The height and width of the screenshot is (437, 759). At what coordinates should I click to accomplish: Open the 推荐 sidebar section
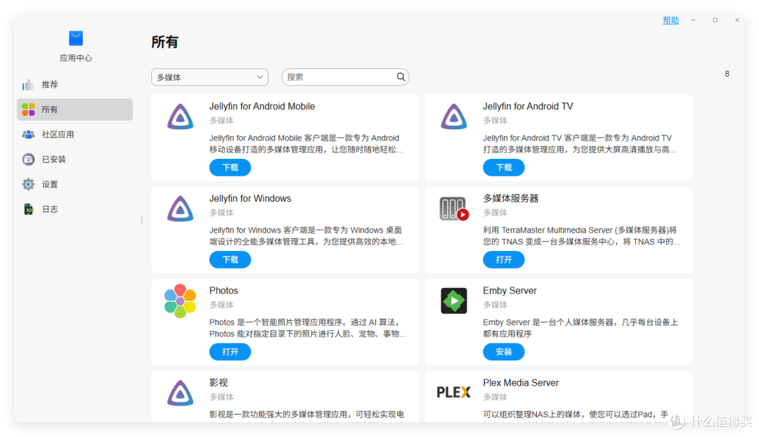pyautogui.click(x=74, y=85)
